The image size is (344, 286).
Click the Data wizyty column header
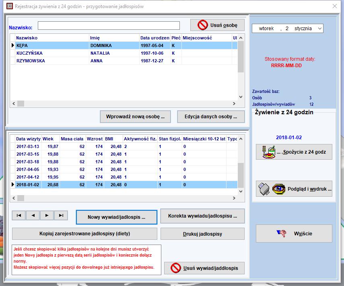[28, 139]
